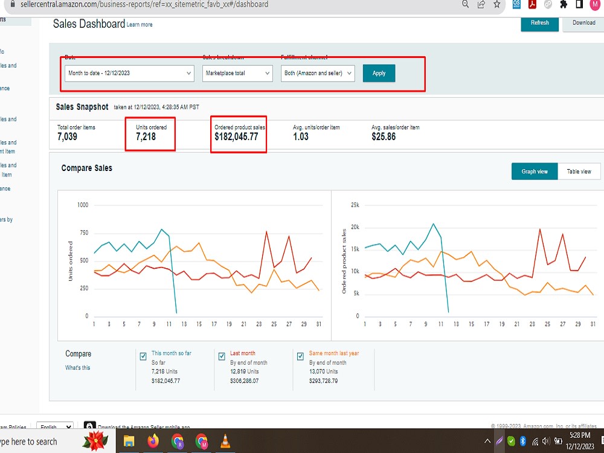Click the $293,728.79 last year sales
Image resolution: width=604 pixels, height=453 pixels.
(323, 381)
